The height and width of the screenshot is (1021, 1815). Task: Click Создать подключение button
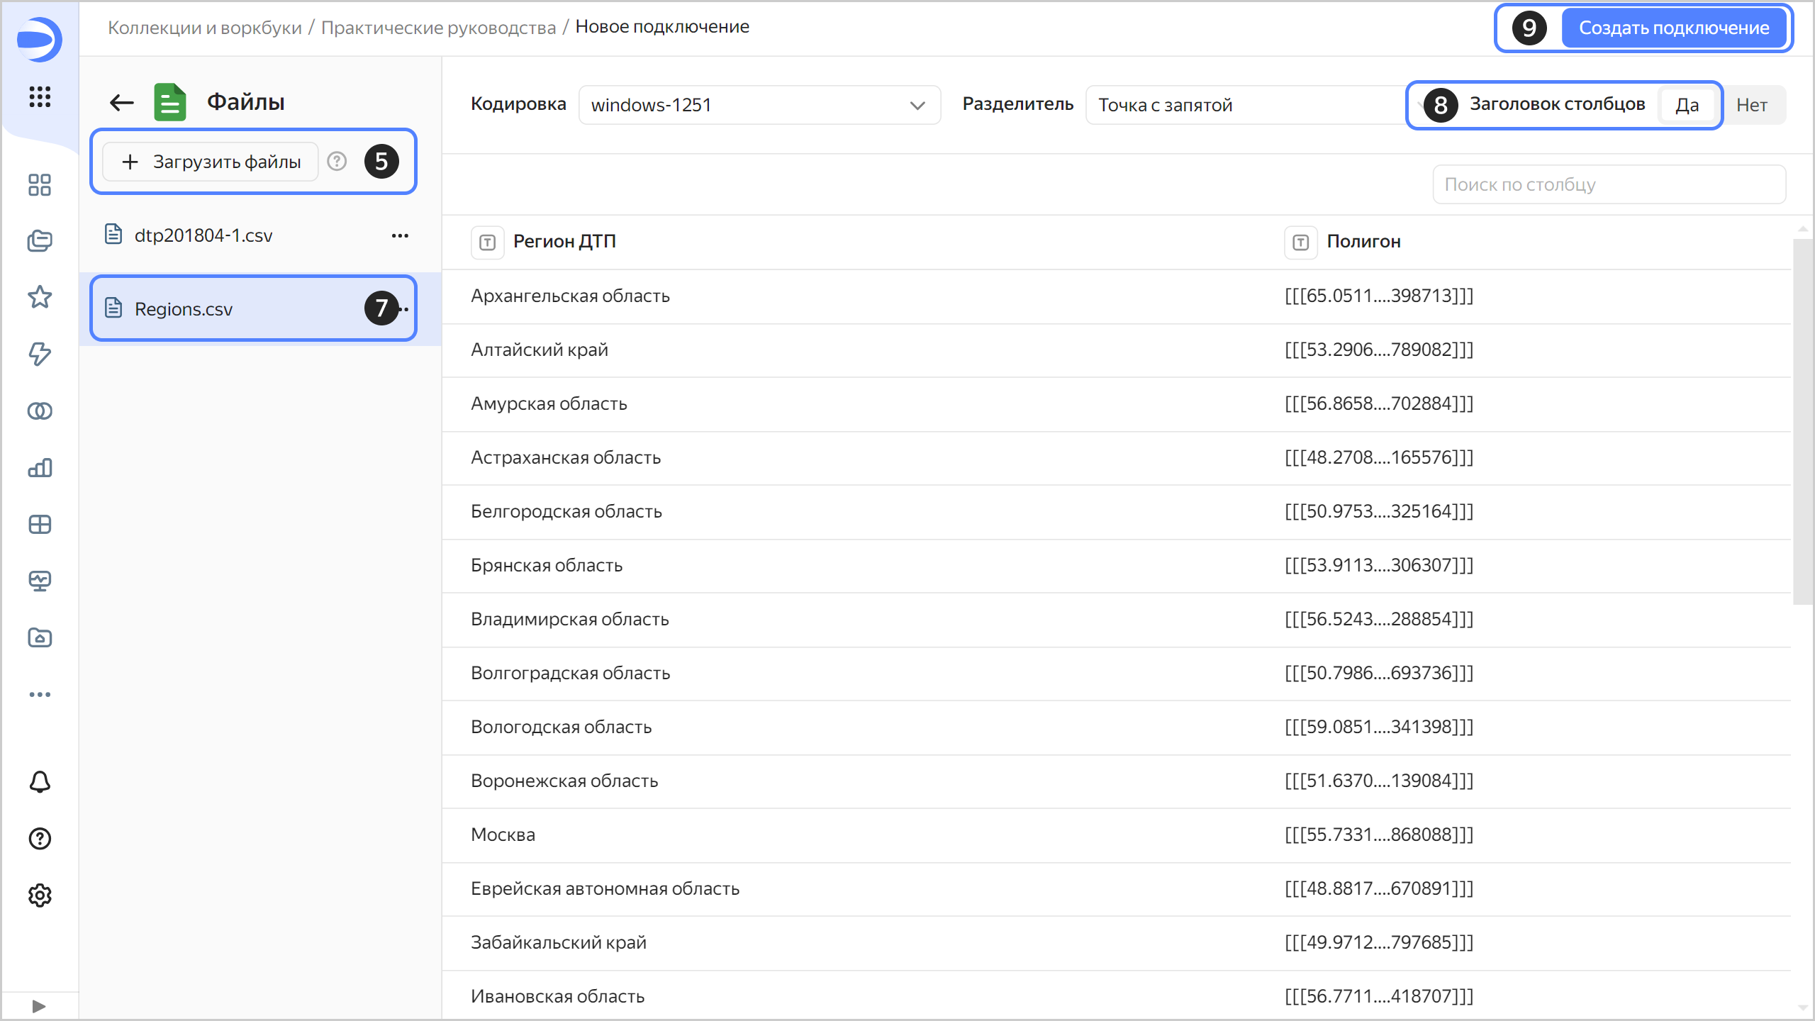[1673, 28]
